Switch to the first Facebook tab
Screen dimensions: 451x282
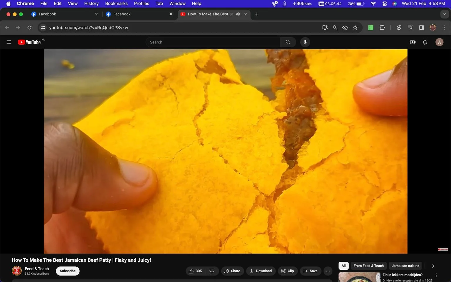65,14
